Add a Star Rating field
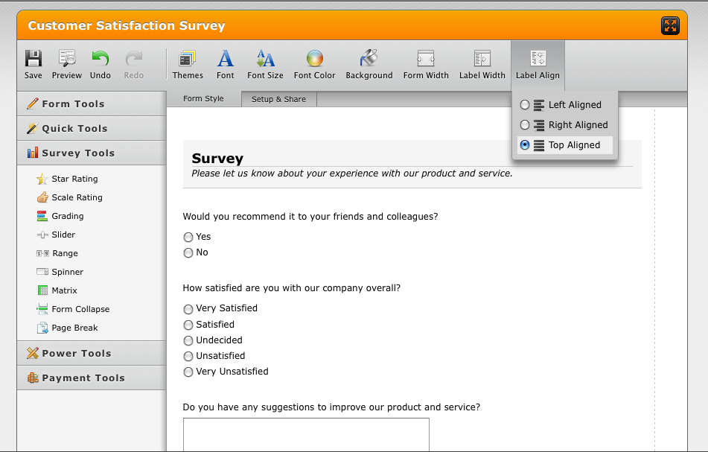This screenshot has width=708, height=452. point(74,179)
